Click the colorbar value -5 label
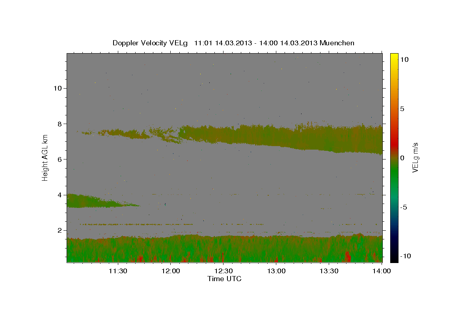Screen dimensions: 473x315 pos(404,207)
